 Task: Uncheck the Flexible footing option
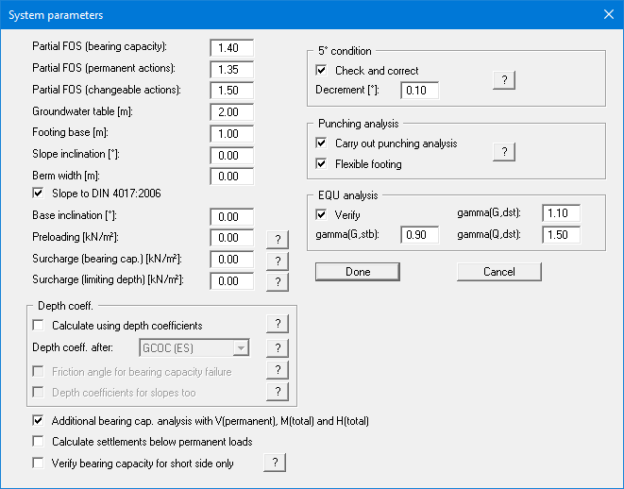coord(322,164)
